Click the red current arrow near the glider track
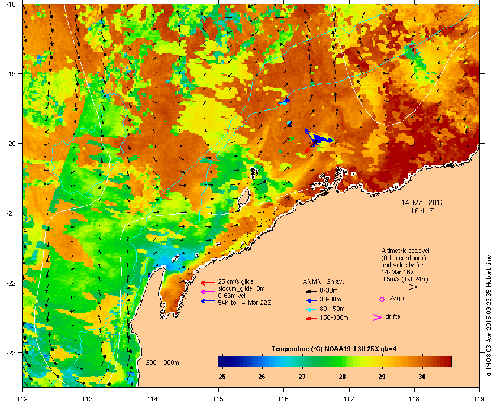This screenshot has height=402, width=497. pos(308,149)
